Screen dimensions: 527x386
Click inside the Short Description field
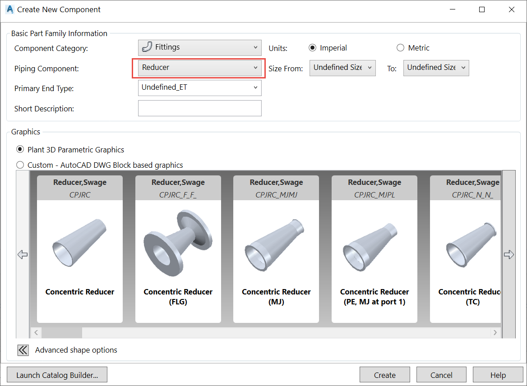tap(199, 108)
